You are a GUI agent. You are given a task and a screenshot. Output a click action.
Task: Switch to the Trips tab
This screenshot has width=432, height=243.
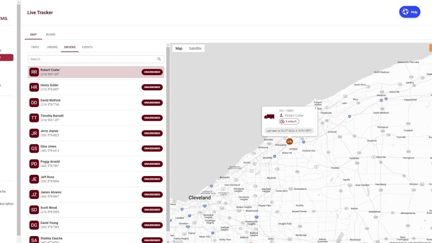point(35,47)
